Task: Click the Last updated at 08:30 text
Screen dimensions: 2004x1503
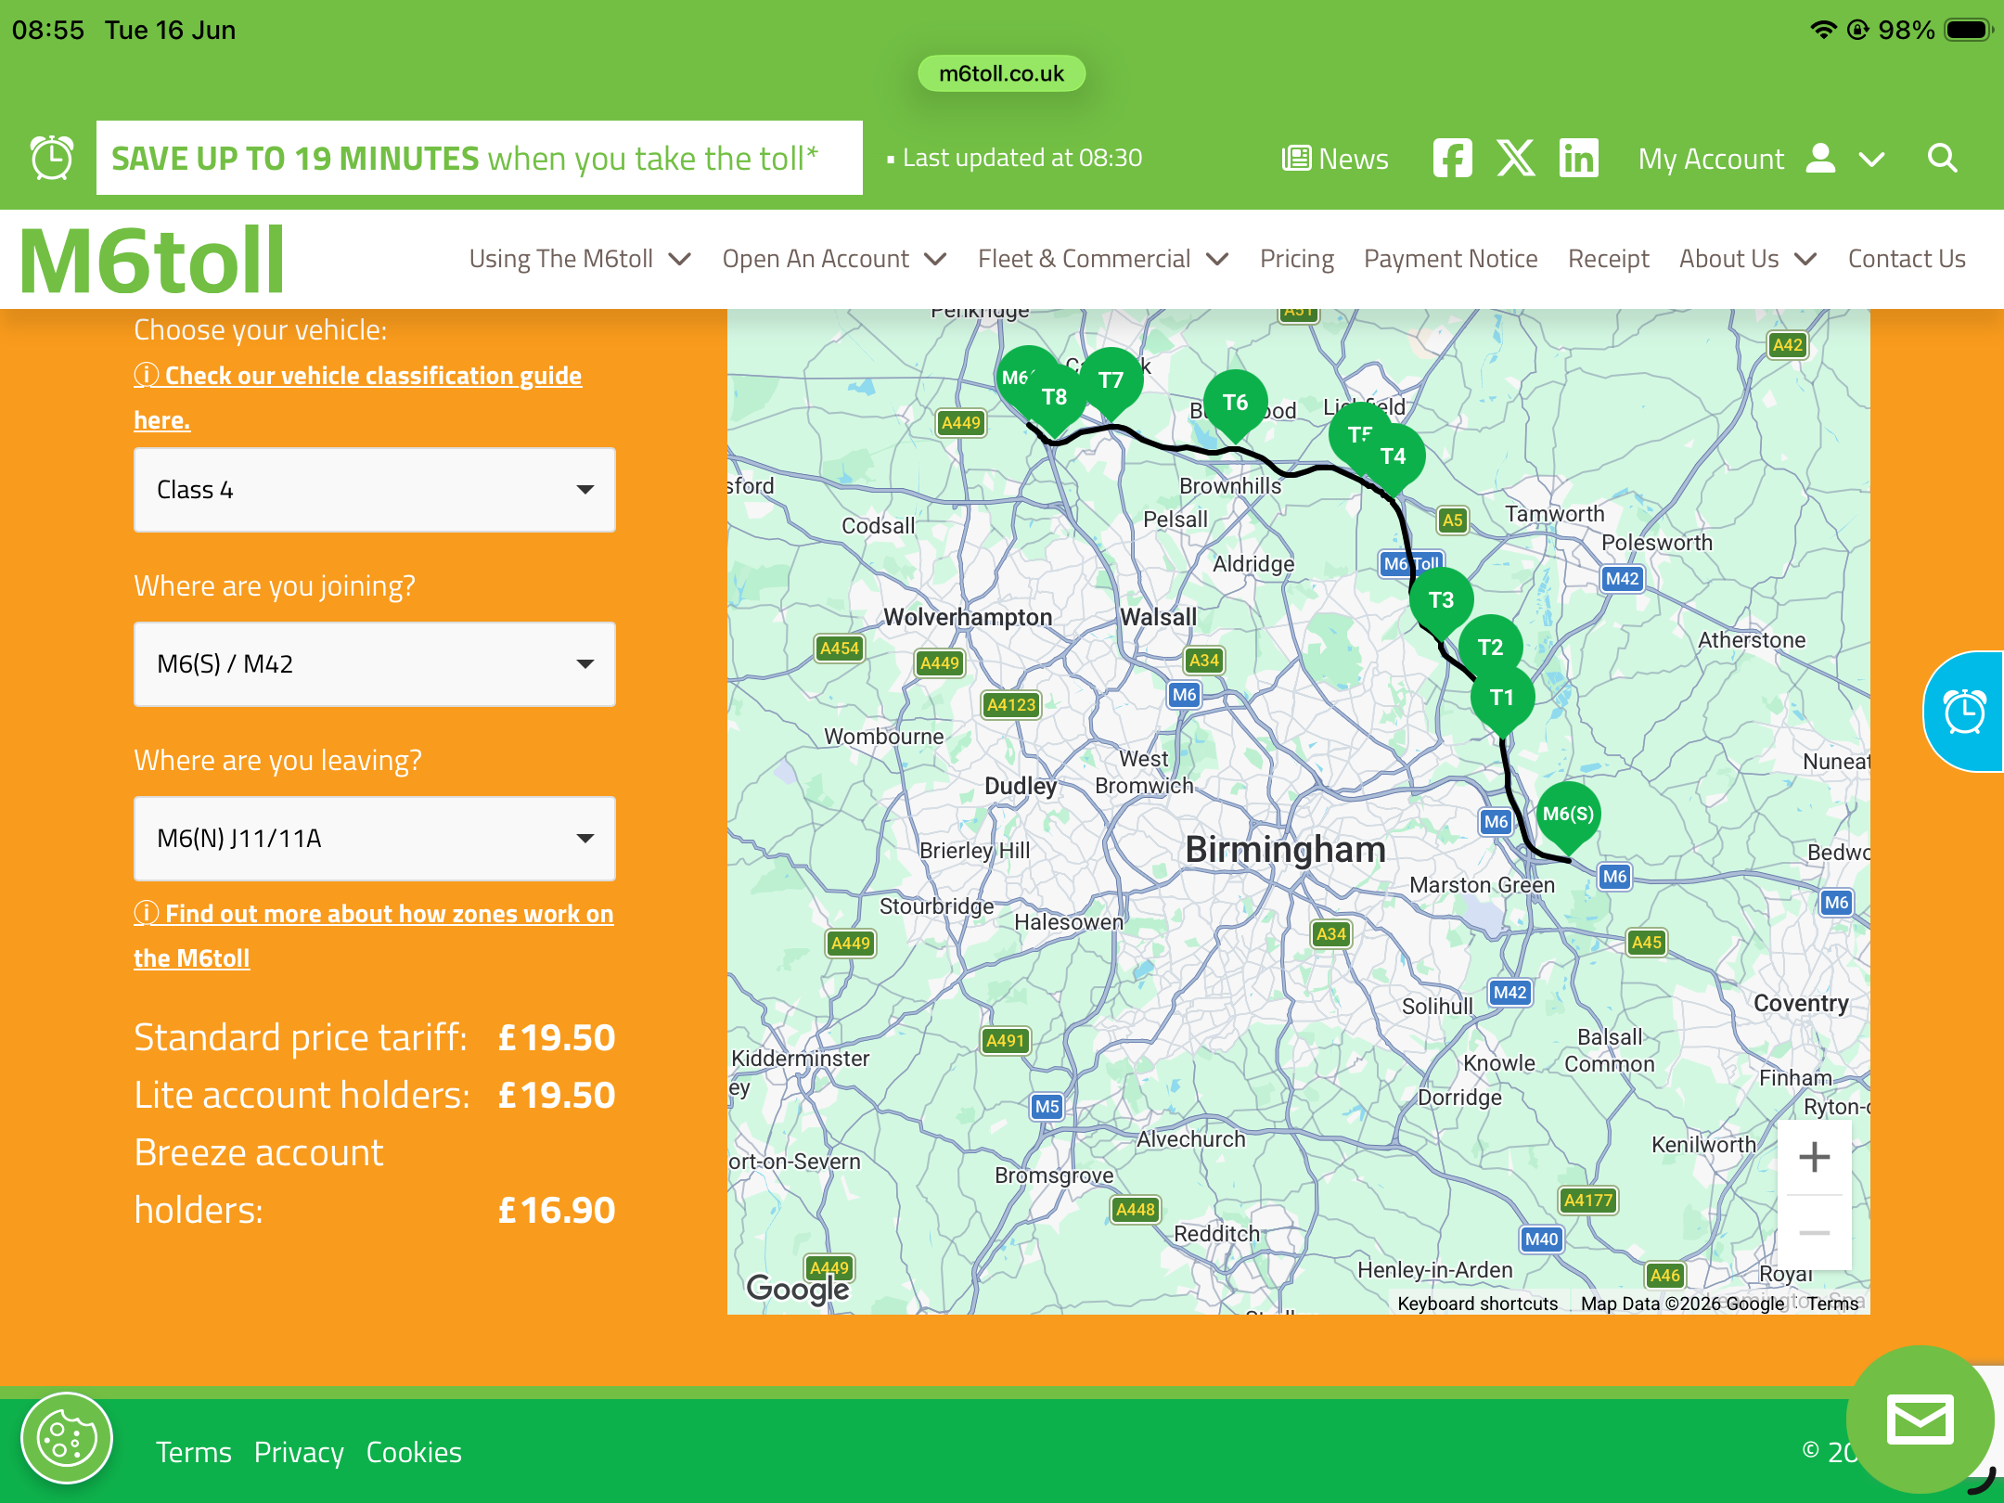Action: pos(1022,159)
